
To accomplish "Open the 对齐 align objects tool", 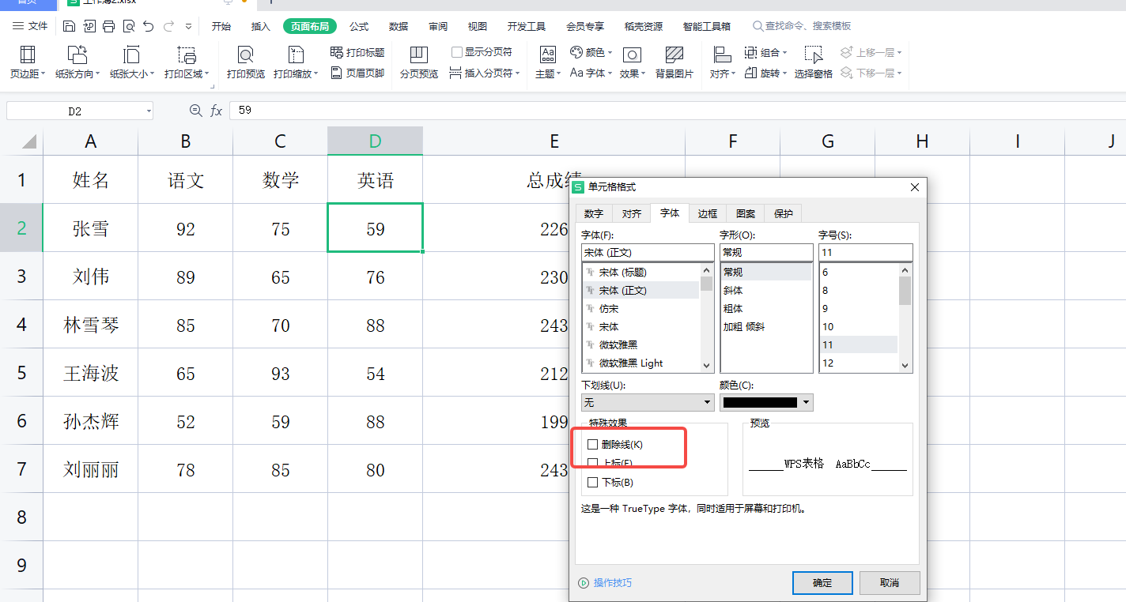I will click(x=722, y=62).
